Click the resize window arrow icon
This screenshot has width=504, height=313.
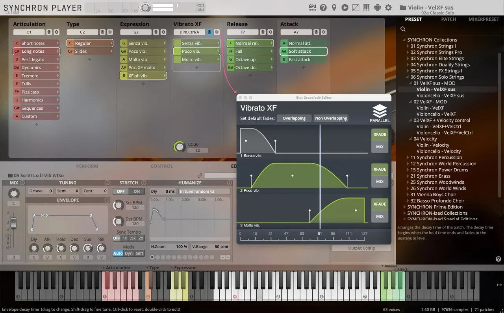click(x=356, y=7)
